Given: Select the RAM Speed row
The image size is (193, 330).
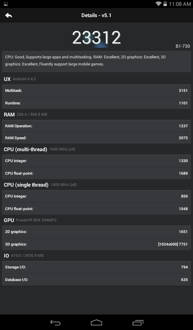Looking at the screenshot, I should pyautogui.click(x=96, y=138).
